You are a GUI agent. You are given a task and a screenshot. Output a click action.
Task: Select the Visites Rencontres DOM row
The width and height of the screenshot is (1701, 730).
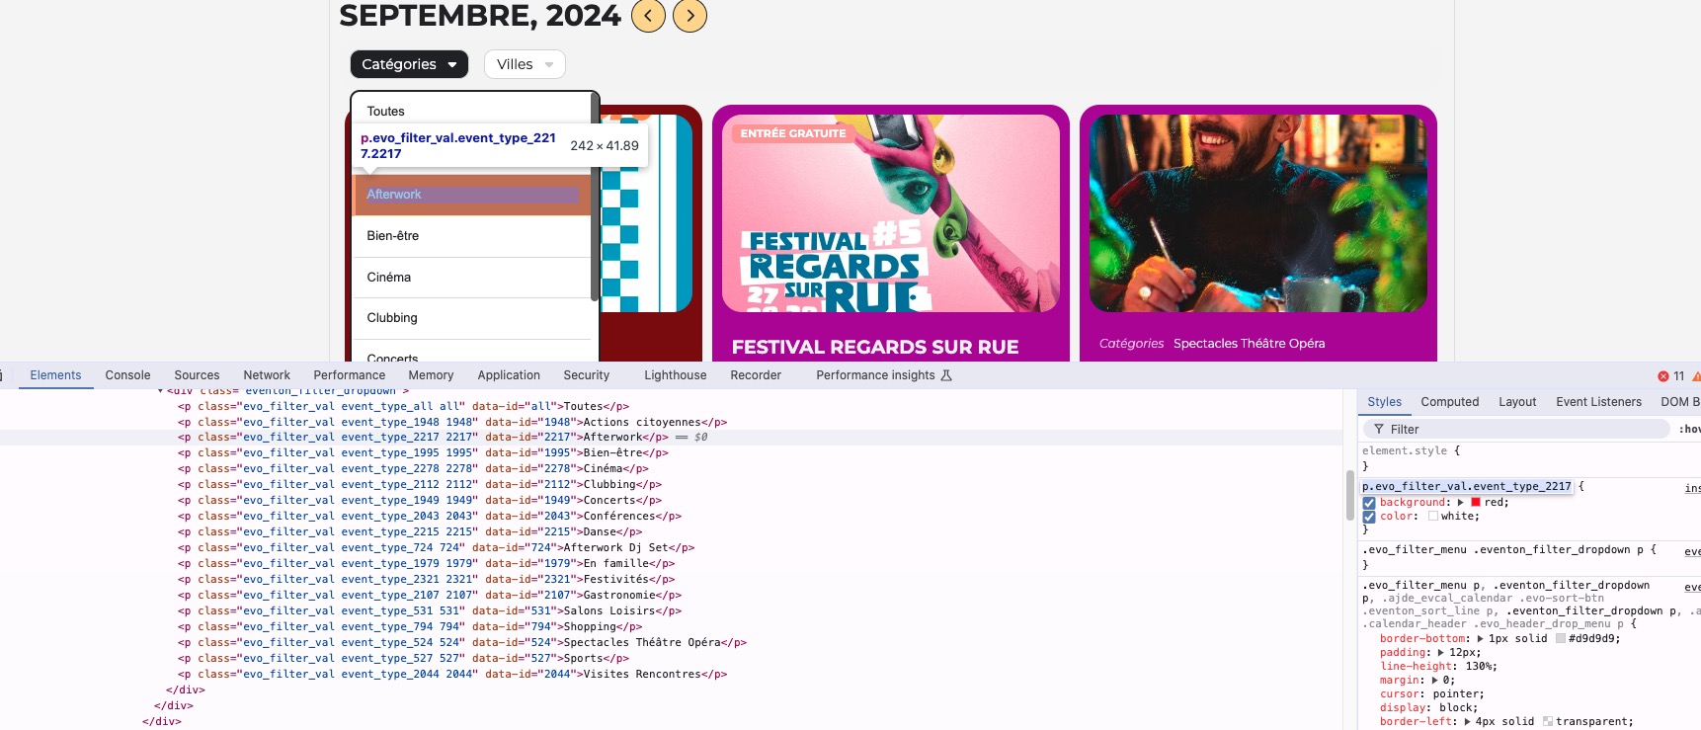[x=452, y=675]
